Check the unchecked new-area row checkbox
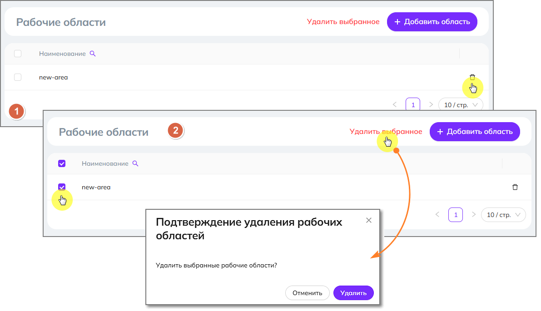Image resolution: width=541 pixels, height=311 pixels. click(x=18, y=77)
